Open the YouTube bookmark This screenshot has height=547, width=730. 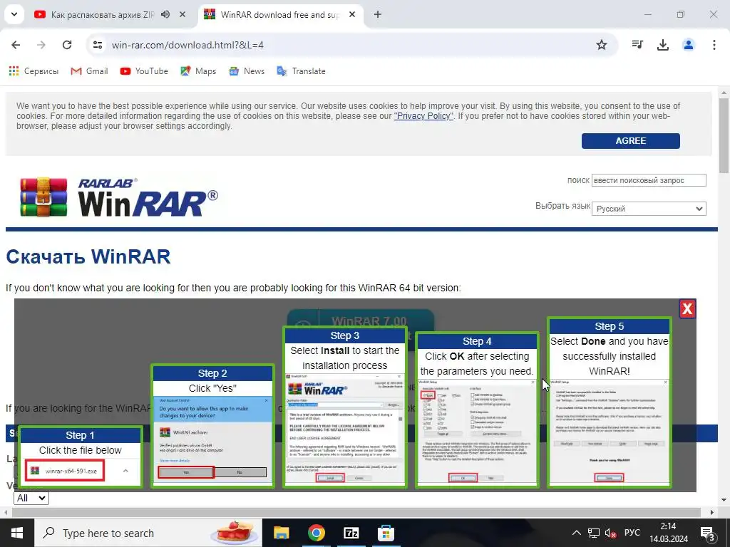(144, 71)
